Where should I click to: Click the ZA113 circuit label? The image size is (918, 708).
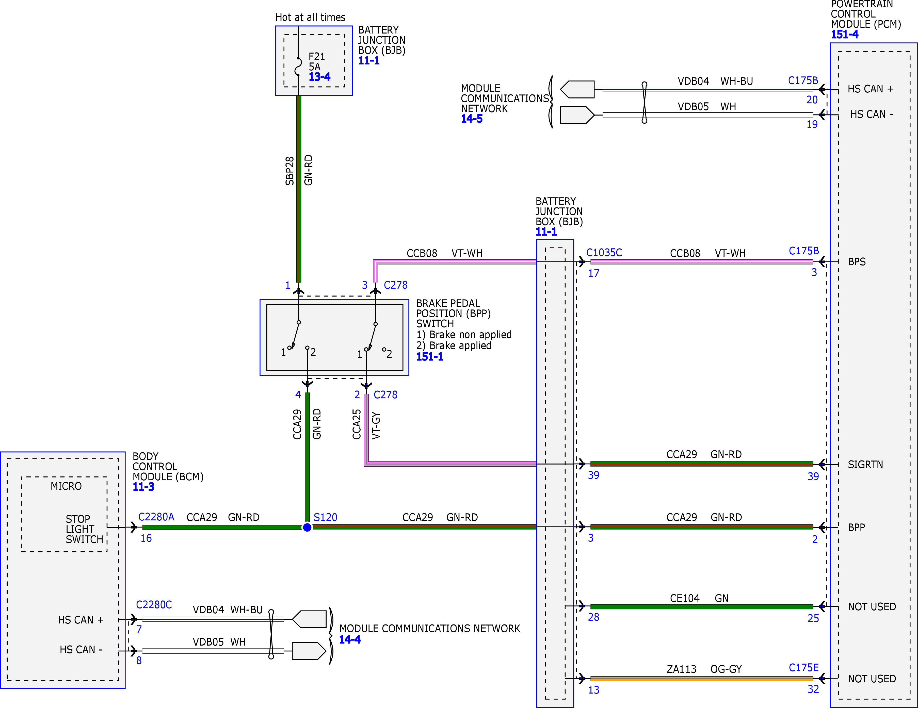681,669
